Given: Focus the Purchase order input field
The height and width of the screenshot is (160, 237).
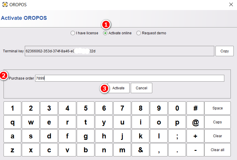Looking at the screenshot, I should click(x=130, y=78).
